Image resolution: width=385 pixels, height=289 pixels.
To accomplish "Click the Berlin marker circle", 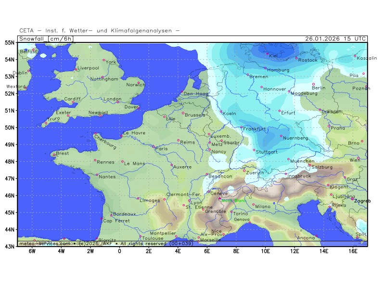I will tap(313, 84).
